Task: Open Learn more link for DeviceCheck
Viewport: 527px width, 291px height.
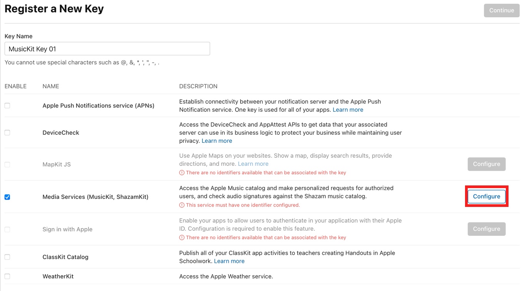Action: click(x=217, y=141)
